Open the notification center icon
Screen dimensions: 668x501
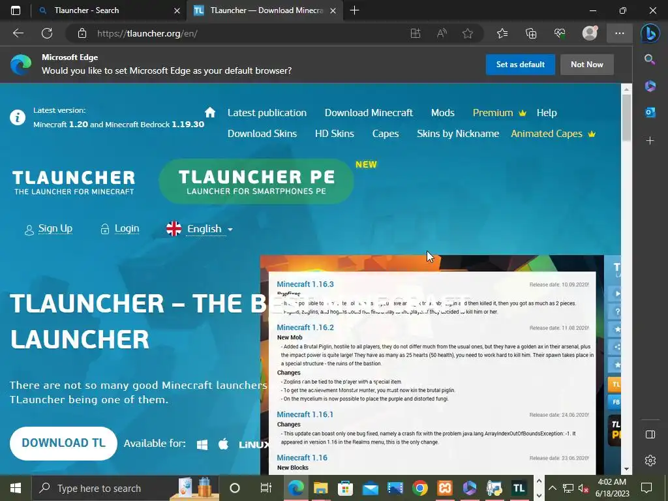point(646,488)
